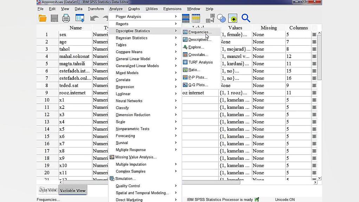Click the Q-Q Plots submenu icon

pos(185,85)
